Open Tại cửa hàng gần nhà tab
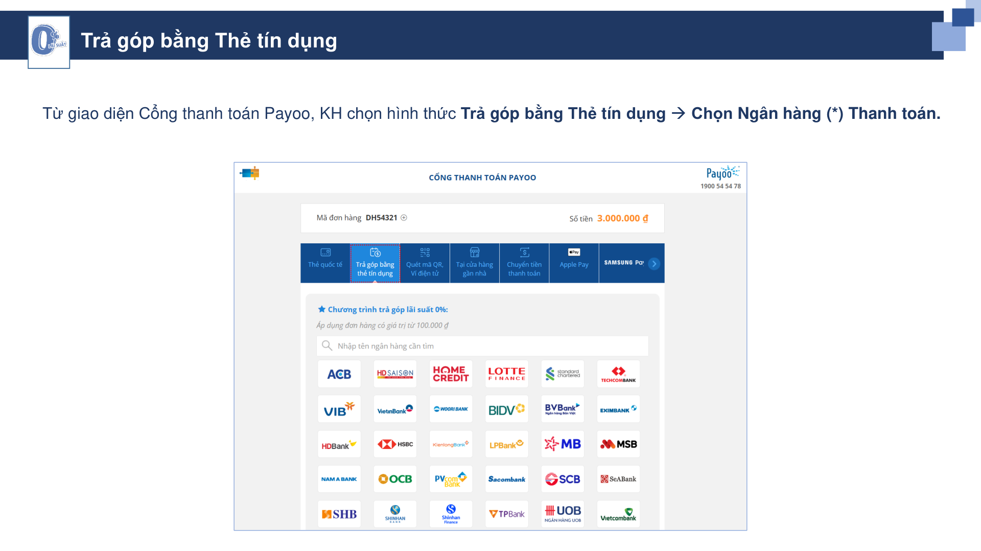This screenshot has width=981, height=551. [475, 263]
